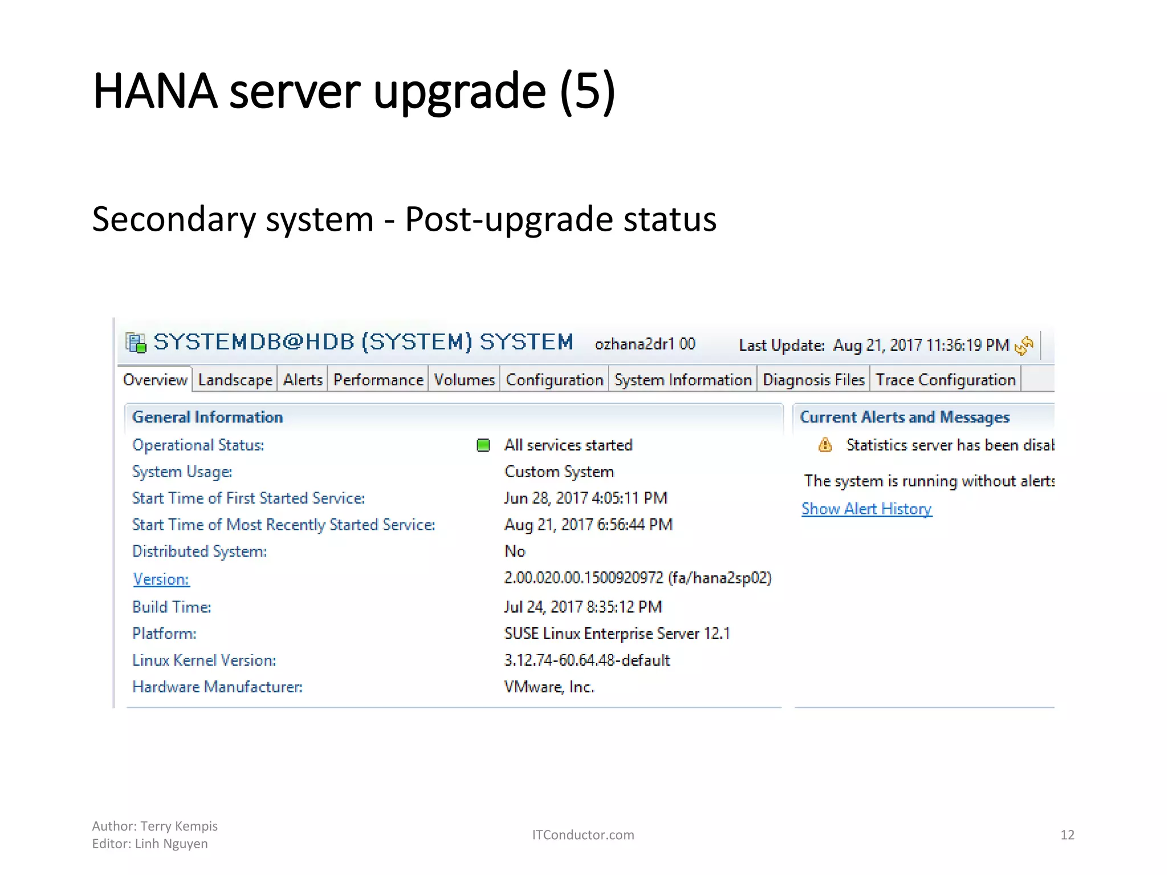Click the All services started value
The image size is (1167, 875).
click(569, 445)
